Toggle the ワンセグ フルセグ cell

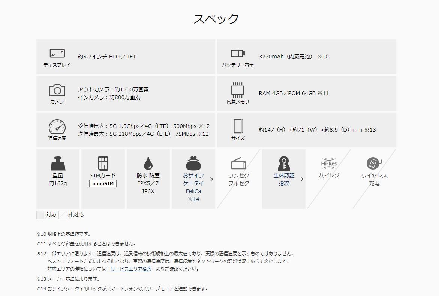pos(238,179)
